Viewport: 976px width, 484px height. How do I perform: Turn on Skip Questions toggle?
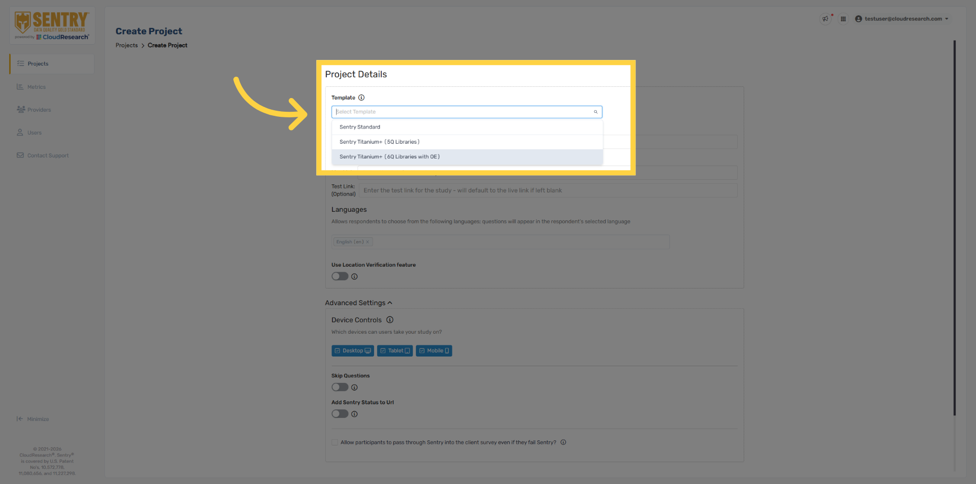coord(340,387)
